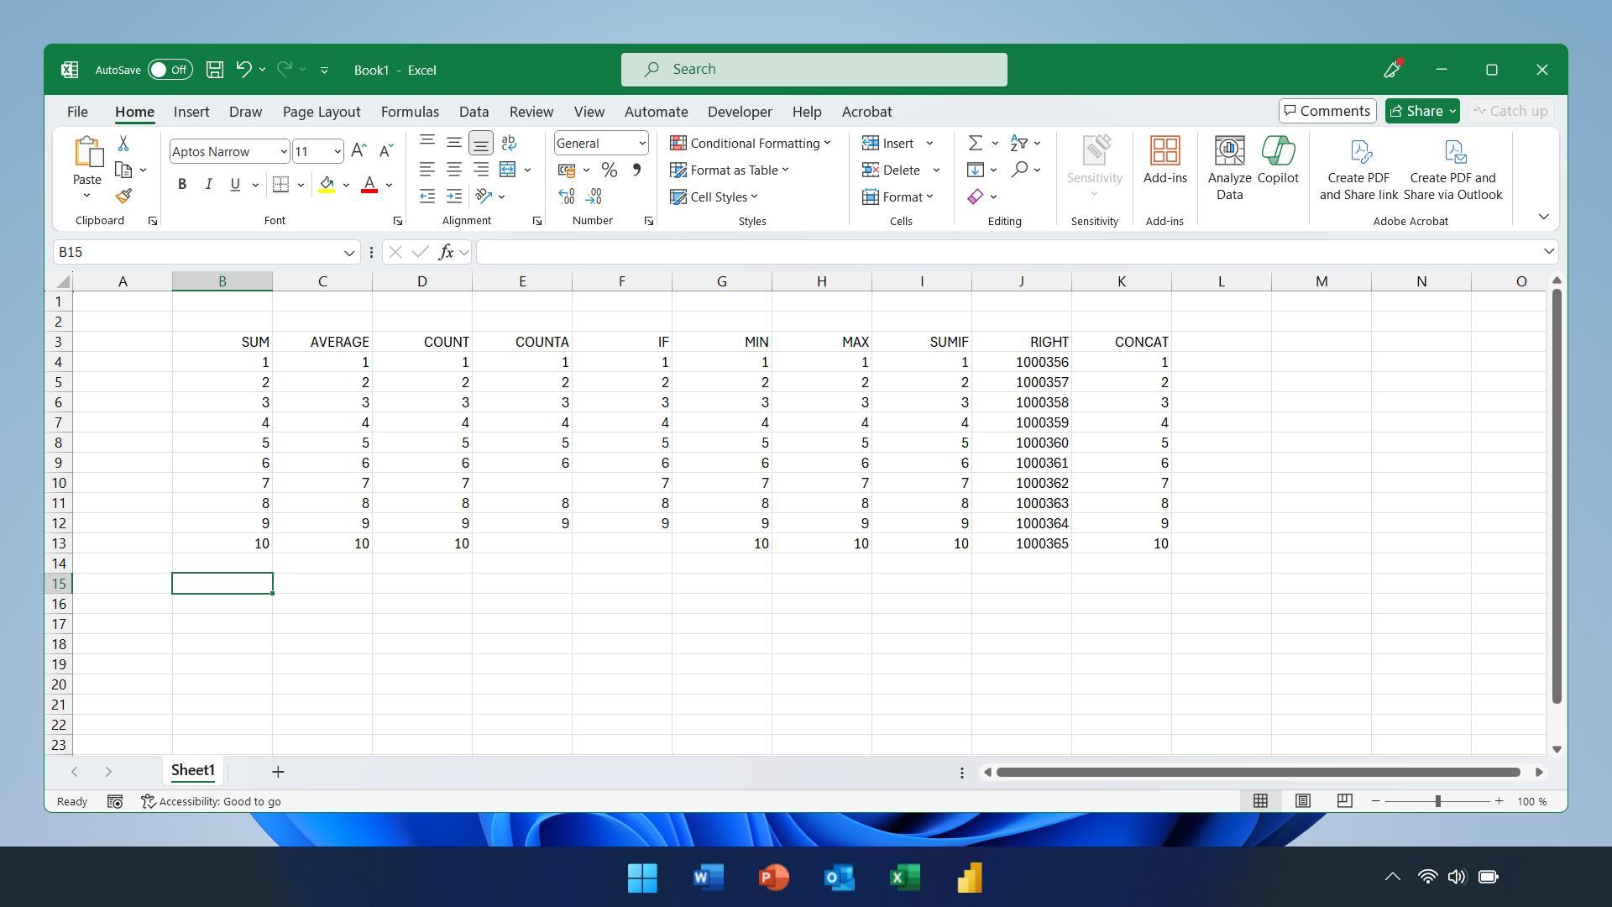The height and width of the screenshot is (907, 1612).
Task: Toggle Bold formatting button
Action: click(x=181, y=184)
